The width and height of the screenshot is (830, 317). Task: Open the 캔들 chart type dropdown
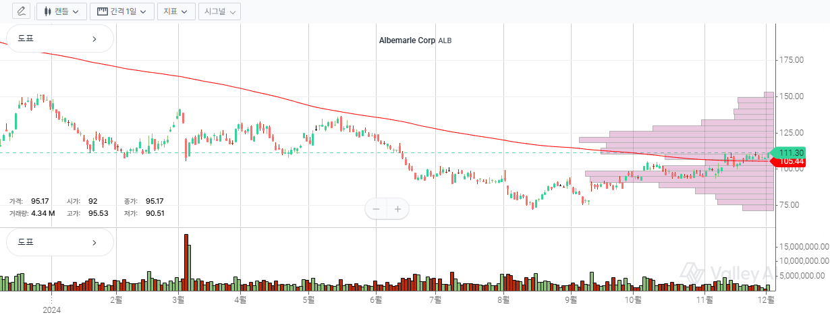(x=61, y=11)
